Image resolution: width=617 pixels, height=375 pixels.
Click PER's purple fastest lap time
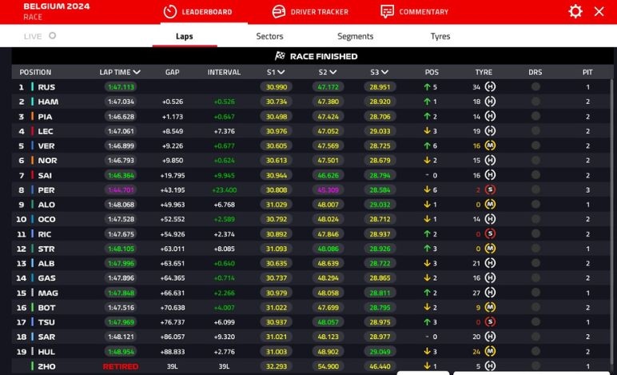coord(120,190)
